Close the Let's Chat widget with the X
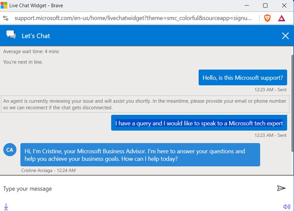 point(285,36)
